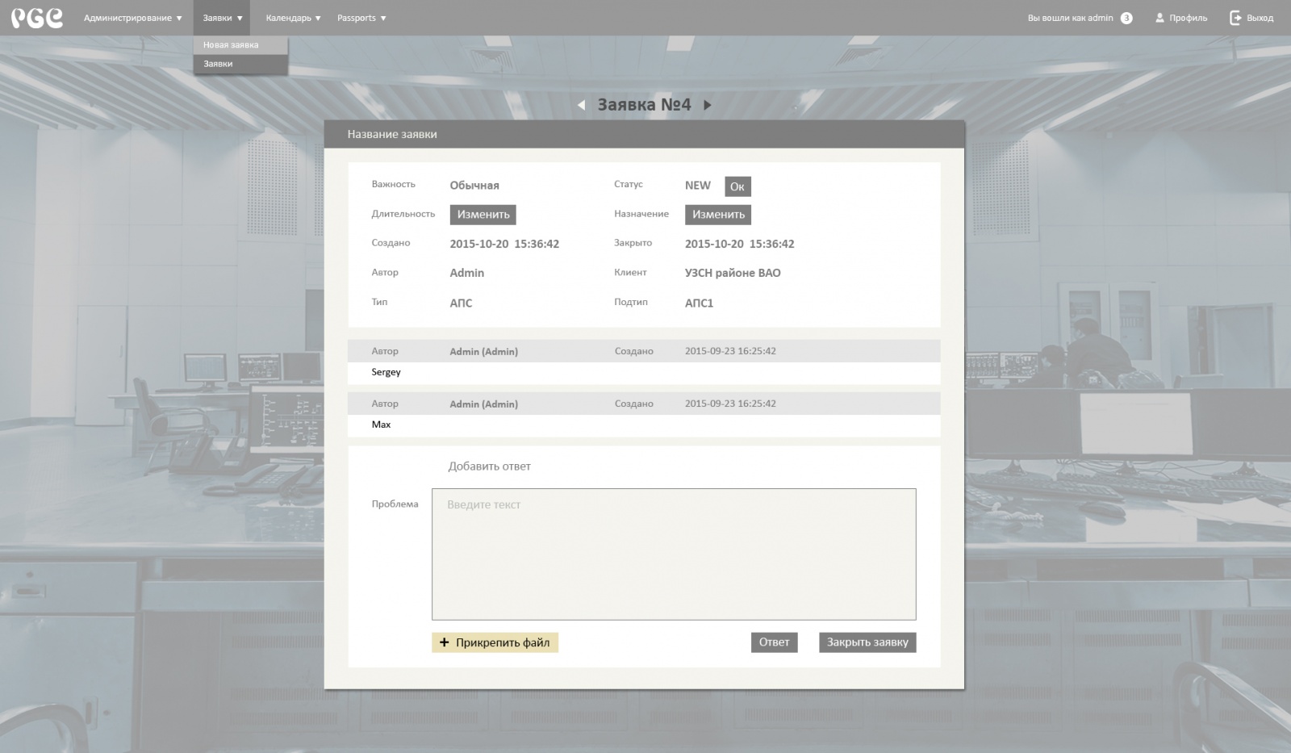Focus the Проблема text area
Viewport: 1291px width, 753px height.
(674, 554)
